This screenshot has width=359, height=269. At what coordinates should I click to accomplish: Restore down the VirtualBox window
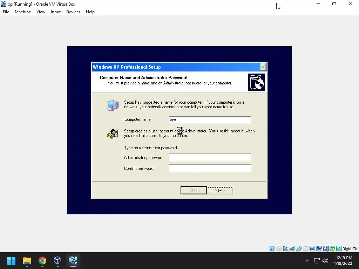tap(334, 4)
